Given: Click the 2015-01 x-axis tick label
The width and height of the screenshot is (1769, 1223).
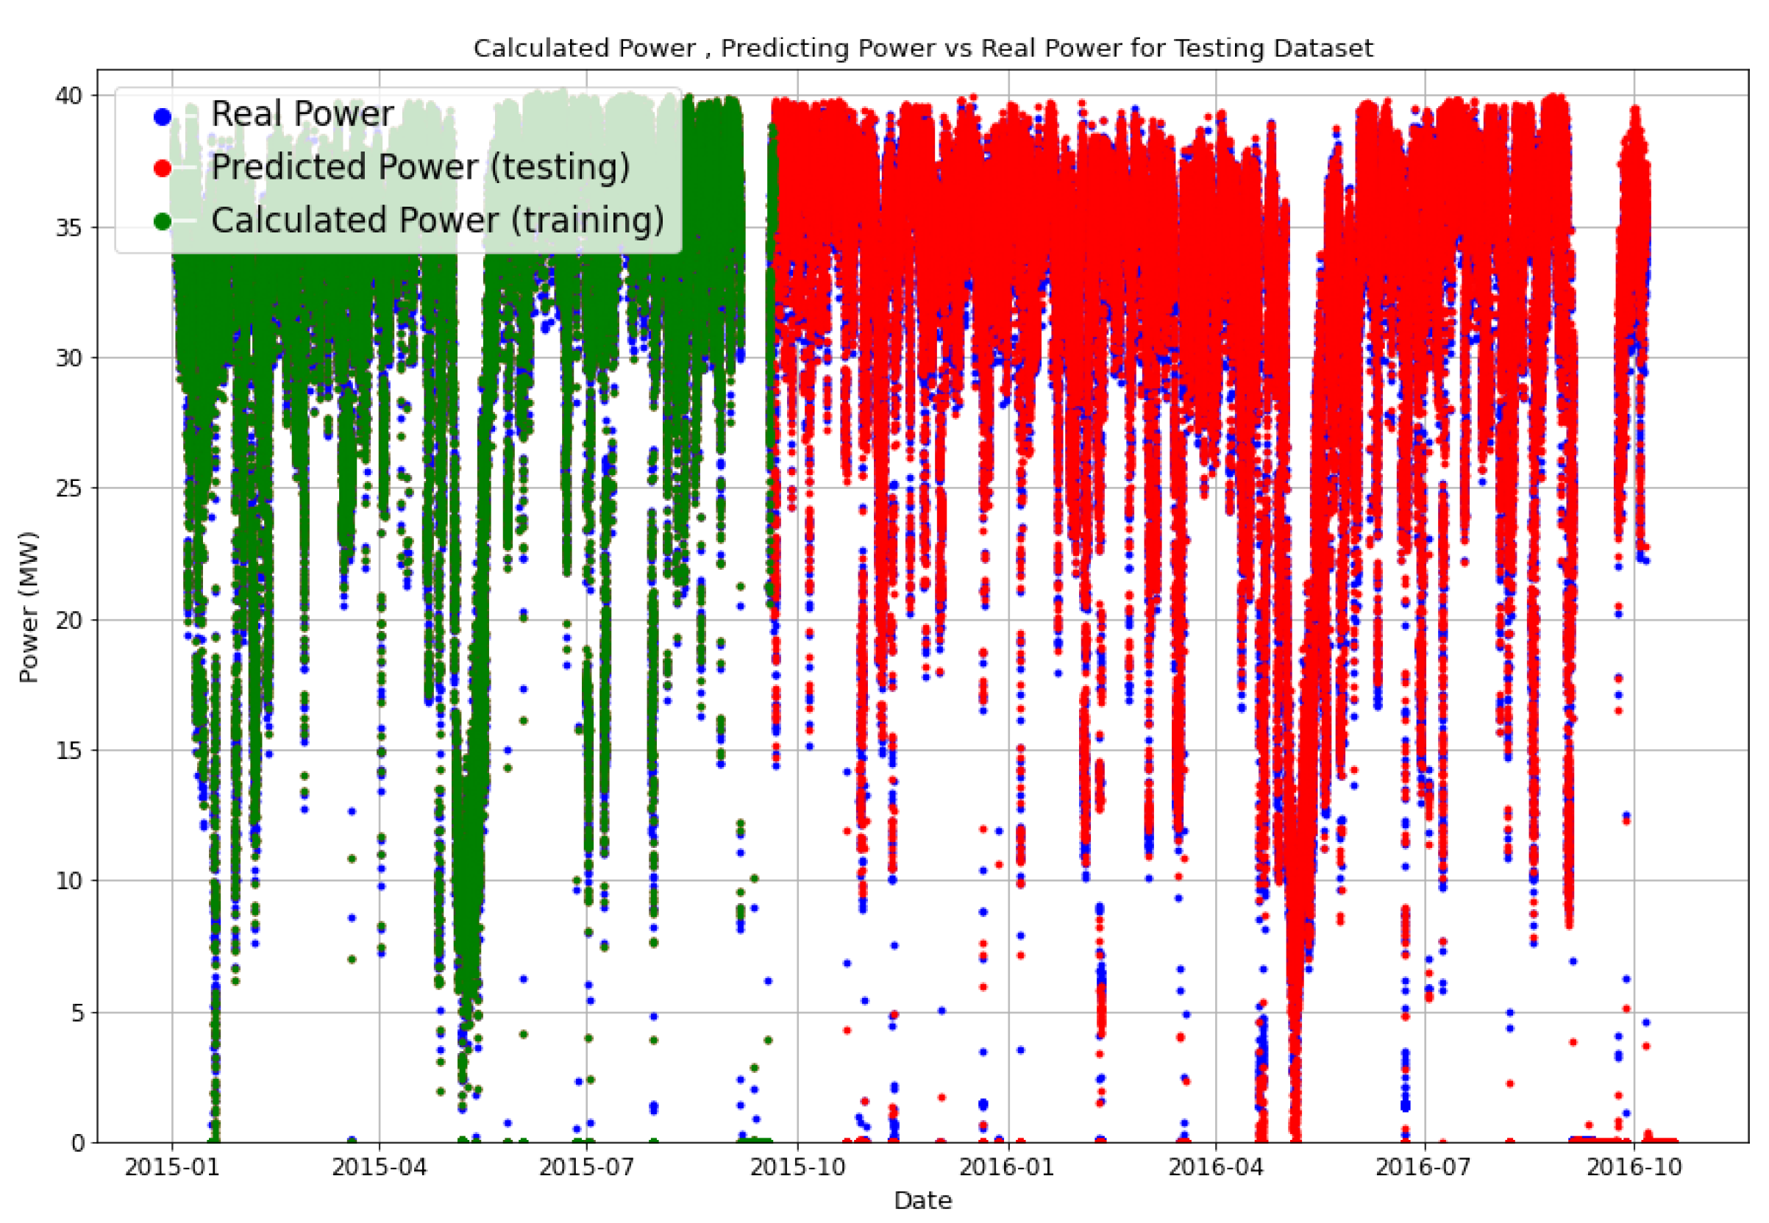Looking at the screenshot, I should pos(171,1167).
